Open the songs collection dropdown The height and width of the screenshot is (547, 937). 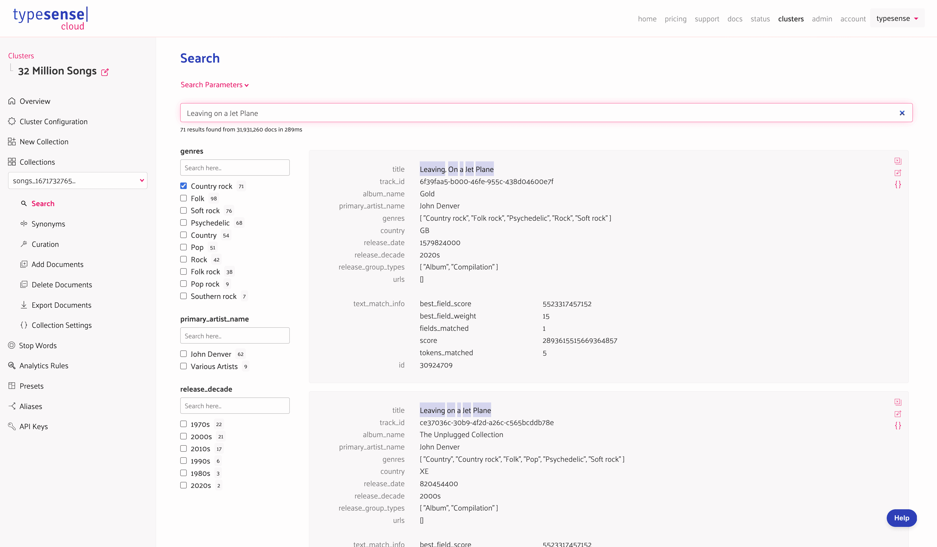coord(78,181)
